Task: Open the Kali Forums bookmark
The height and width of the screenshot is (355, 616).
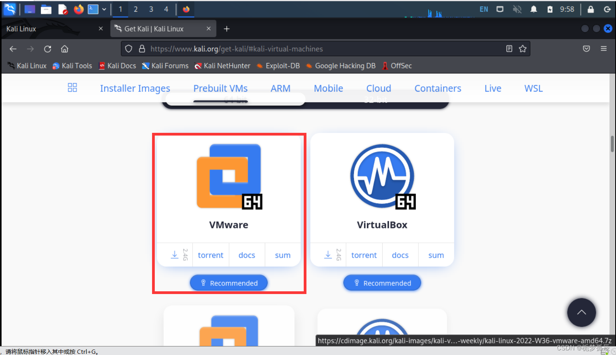Action: pos(165,66)
